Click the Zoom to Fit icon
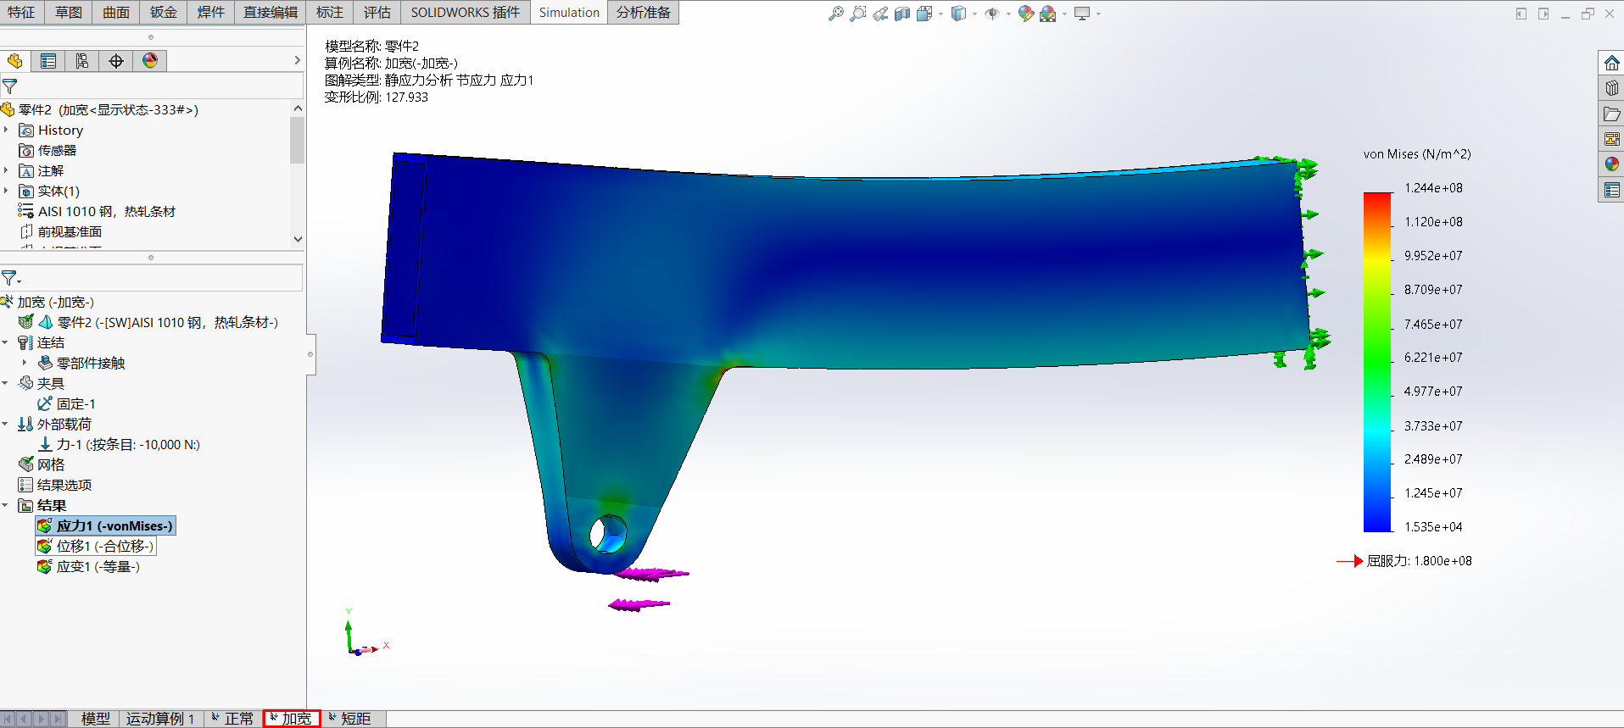Image resolution: width=1624 pixels, height=728 pixels. [836, 14]
